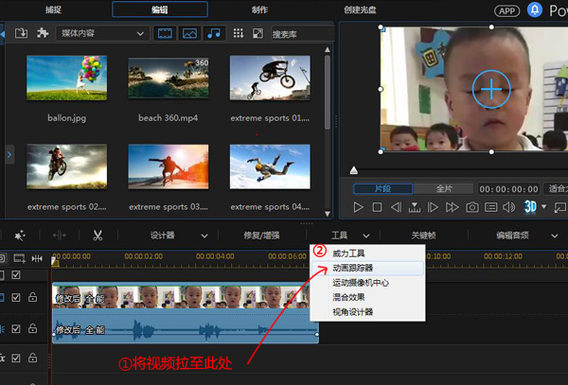
Task: Click the scissors trim tool icon
Action: pos(98,236)
